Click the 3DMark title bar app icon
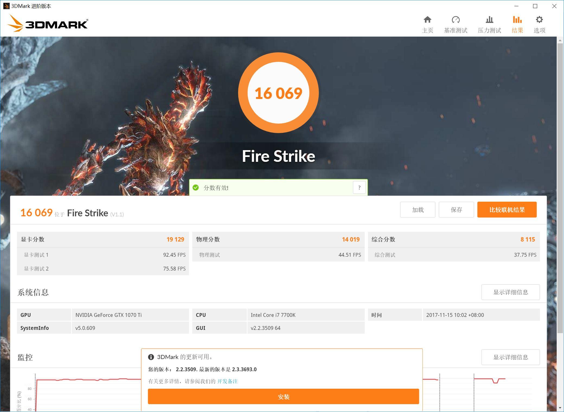The image size is (564, 412). [x=6, y=6]
